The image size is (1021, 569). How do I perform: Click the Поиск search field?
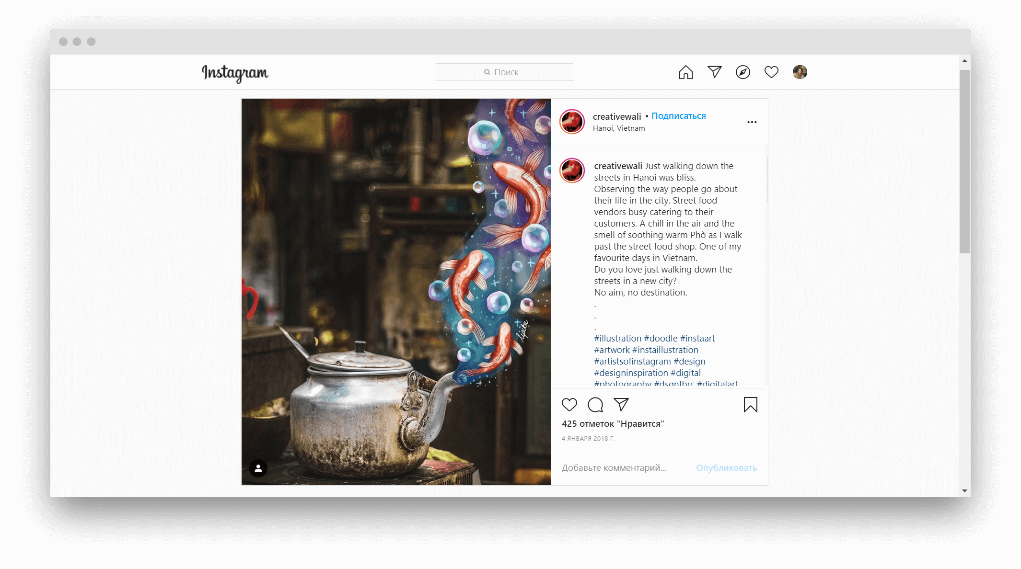click(x=504, y=72)
